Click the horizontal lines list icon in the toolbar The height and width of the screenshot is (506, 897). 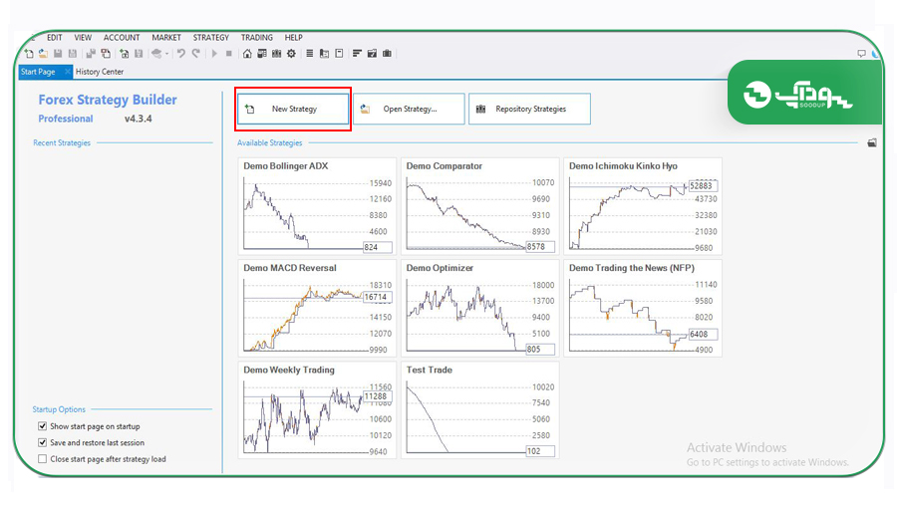coord(310,54)
